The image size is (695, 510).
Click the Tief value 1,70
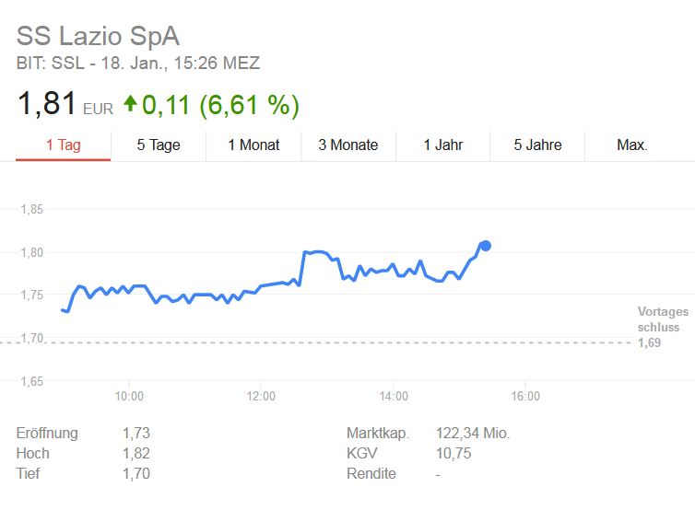coord(135,473)
